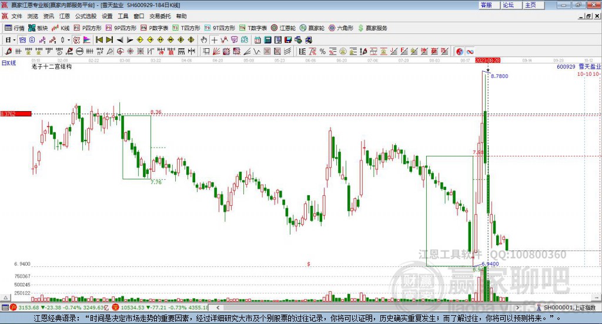
Task: Toggle the yin-yang icon button
Action: [460, 51]
